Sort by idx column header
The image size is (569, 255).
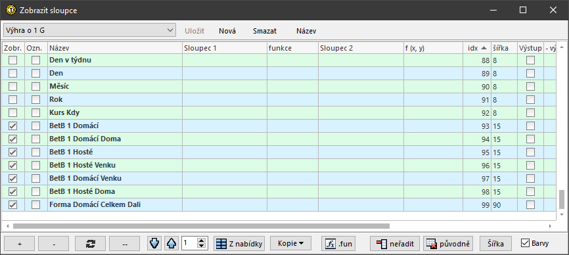click(x=477, y=48)
